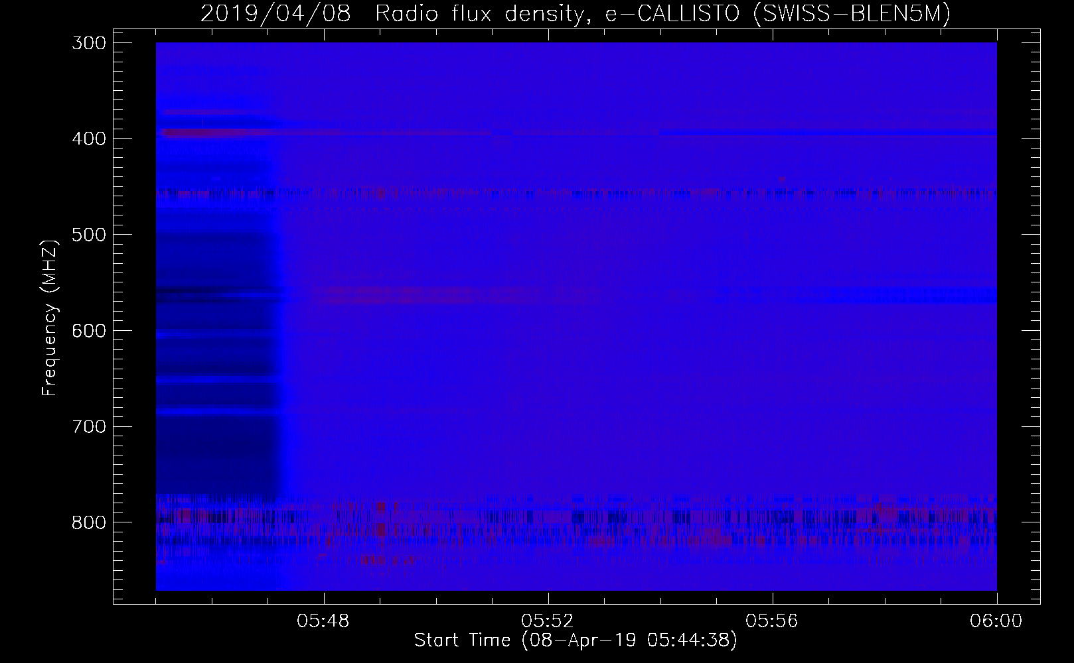
Task: Click the 'Start Time (08-Apr-19 05:44:38)' label
Action: point(575,640)
